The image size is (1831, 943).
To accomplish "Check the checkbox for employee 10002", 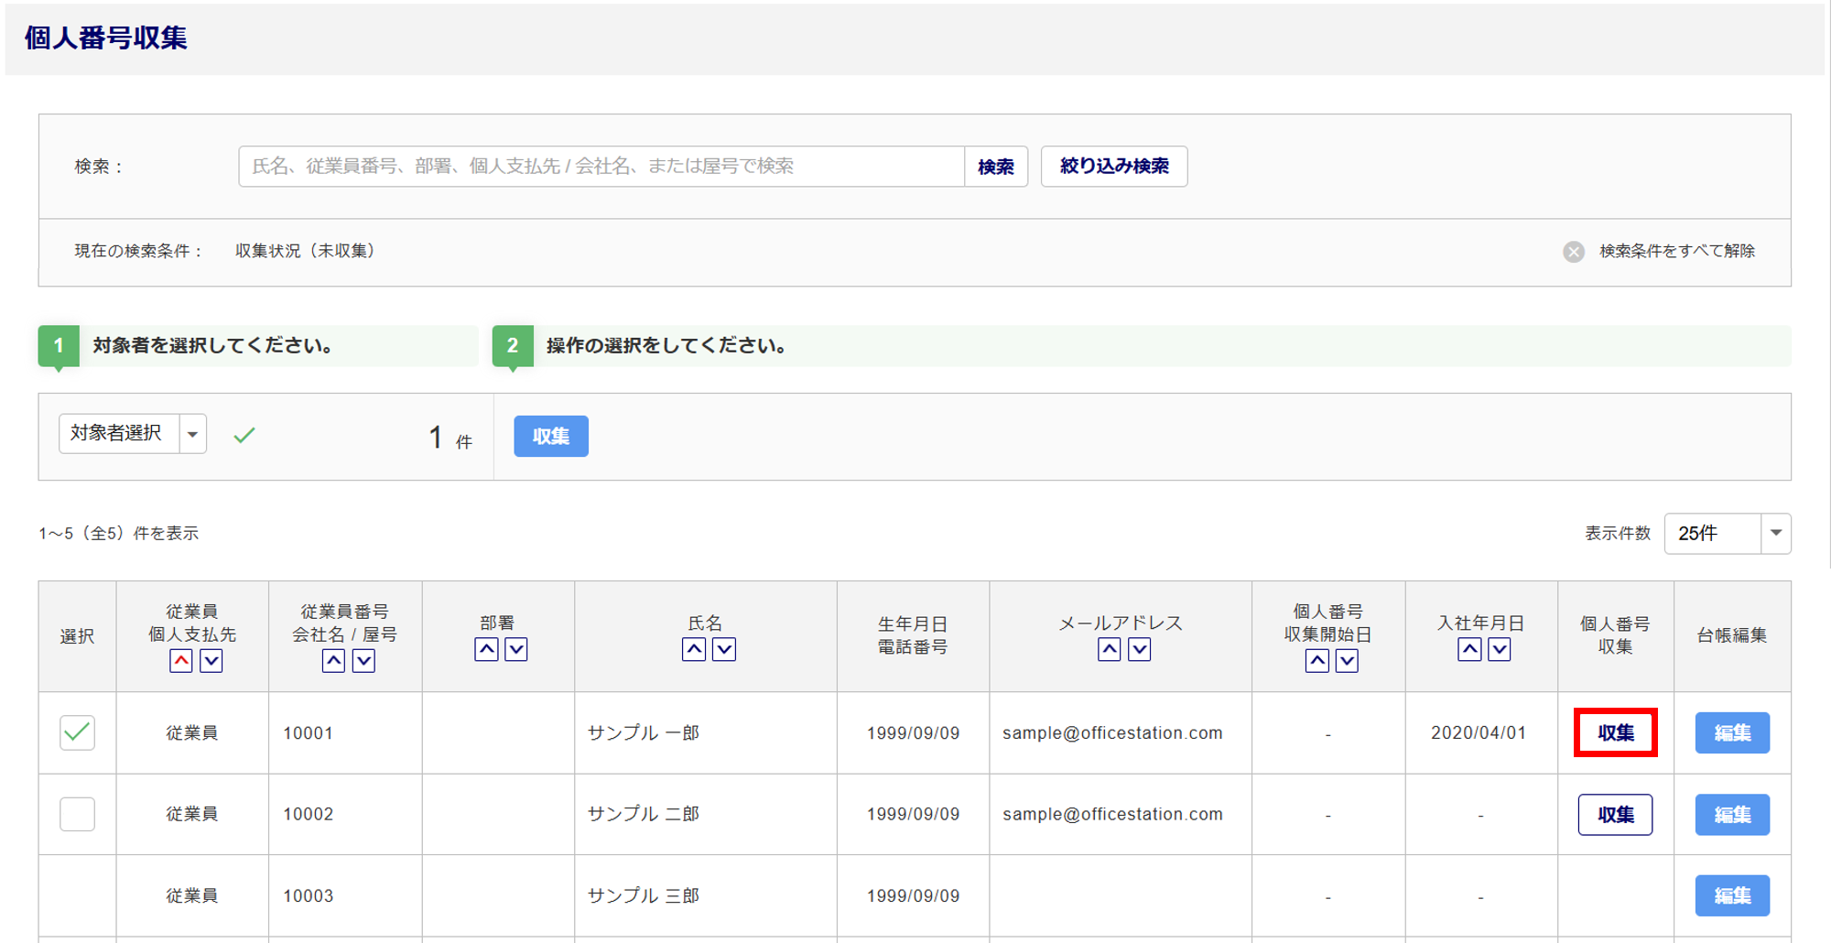I will click(x=78, y=814).
